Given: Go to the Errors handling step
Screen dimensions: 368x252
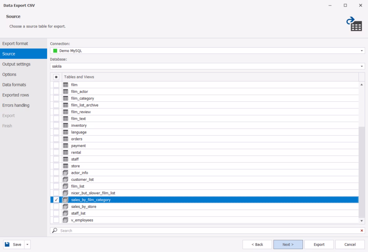Looking at the screenshot, I should (24, 105).
